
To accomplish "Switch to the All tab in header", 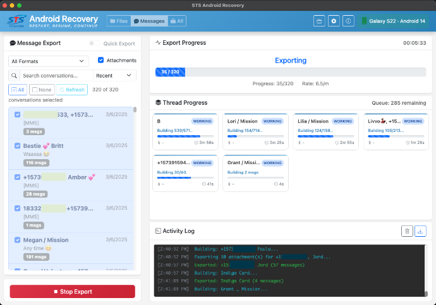I will point(177,21).
